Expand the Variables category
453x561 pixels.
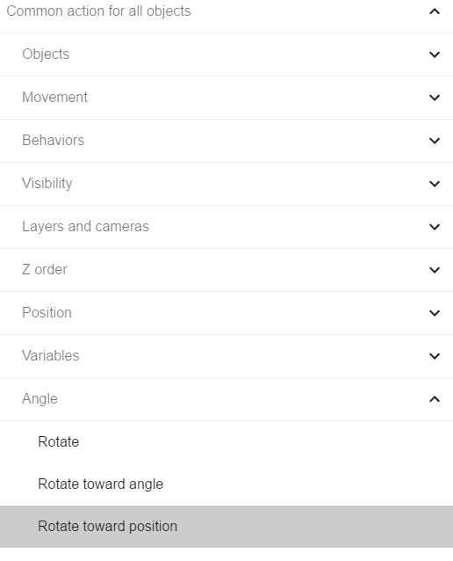(226, 356)
